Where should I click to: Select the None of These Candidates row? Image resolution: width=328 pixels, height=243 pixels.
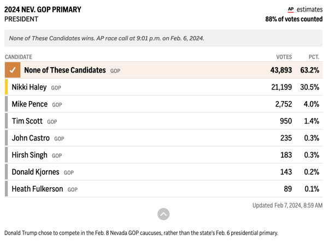tap(163, 70)
